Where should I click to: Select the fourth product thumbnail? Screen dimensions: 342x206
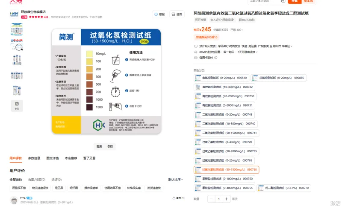17,75
